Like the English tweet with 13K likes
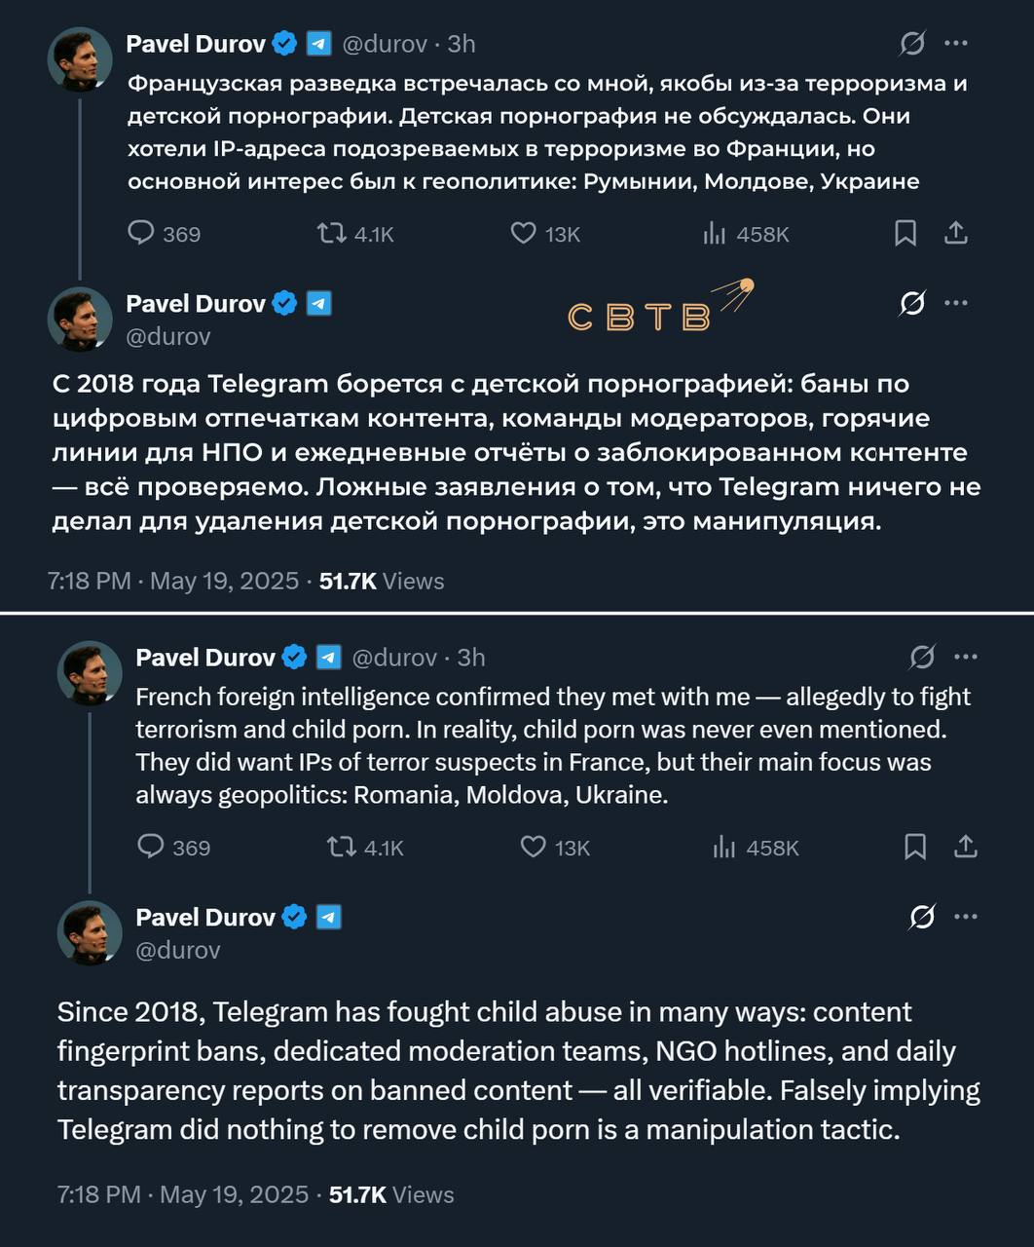Screen dimensions: 1034x1247 coord(534,847)
